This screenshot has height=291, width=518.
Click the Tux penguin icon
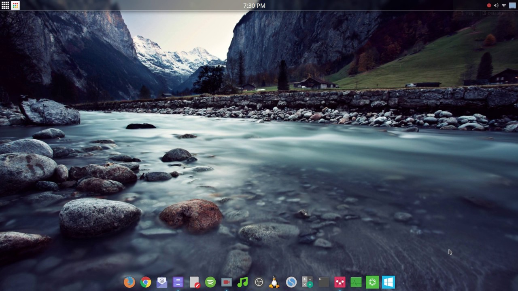tap(275, 282)
